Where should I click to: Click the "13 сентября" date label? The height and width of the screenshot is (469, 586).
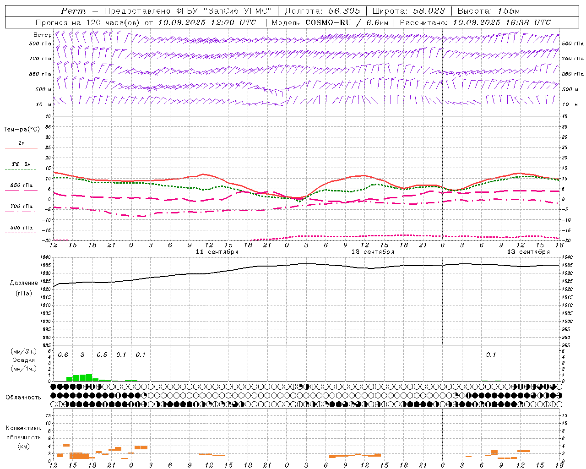click(x=528, y=252)
